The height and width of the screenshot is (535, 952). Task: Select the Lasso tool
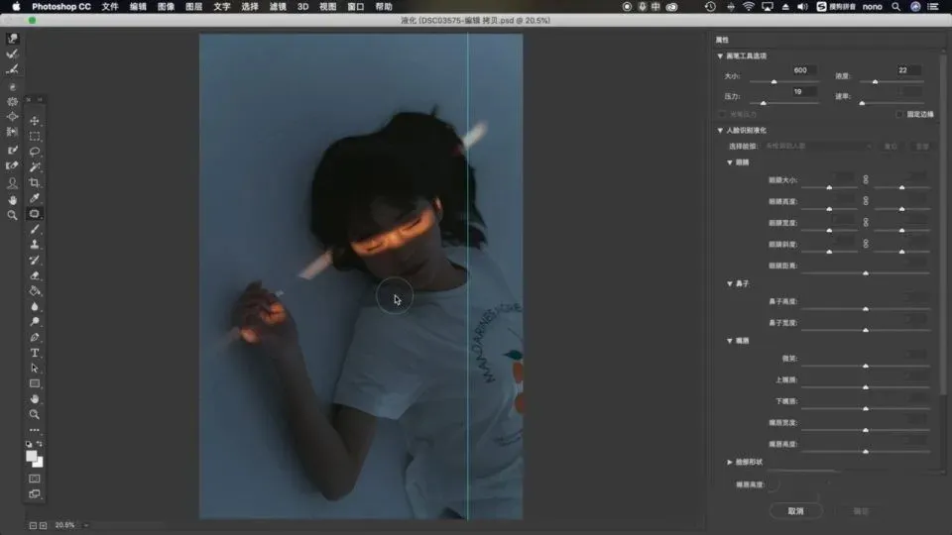[x=35, y=152]
